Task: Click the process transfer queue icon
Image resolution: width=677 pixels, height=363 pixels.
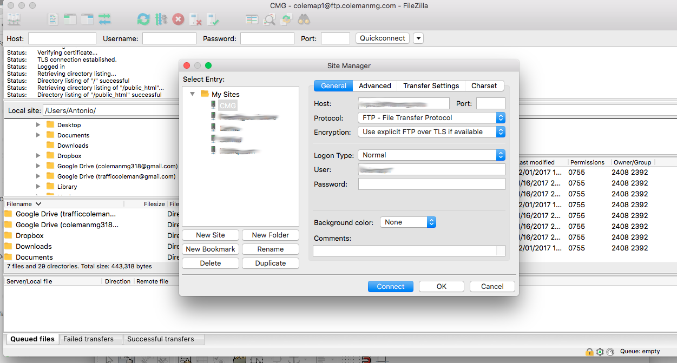Action: [x=161, y=19]
